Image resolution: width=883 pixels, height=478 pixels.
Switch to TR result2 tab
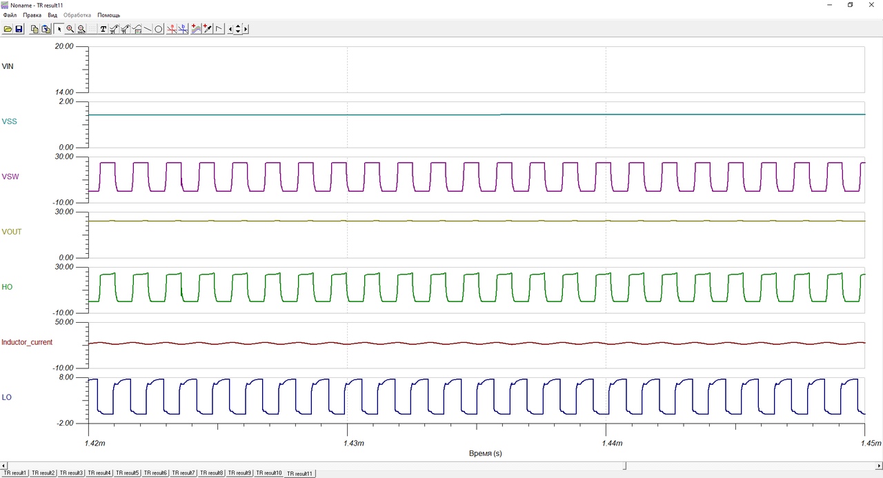pos(43,473)
